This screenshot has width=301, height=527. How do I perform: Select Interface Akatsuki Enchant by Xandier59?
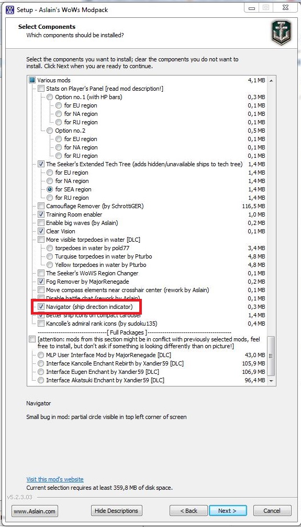tap(41, 381)
